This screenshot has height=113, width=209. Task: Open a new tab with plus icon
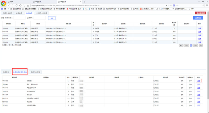point(84,2)
